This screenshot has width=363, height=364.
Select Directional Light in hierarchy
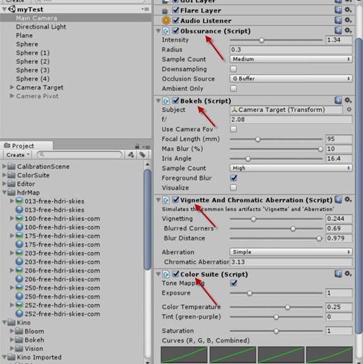click(x=41, y=26)
